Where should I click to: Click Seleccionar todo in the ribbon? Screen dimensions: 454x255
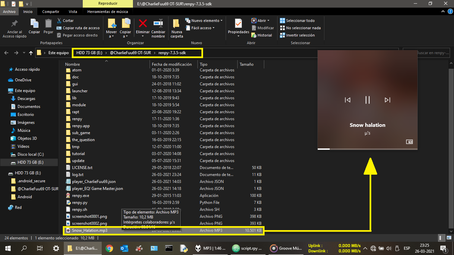pos(300,21)
